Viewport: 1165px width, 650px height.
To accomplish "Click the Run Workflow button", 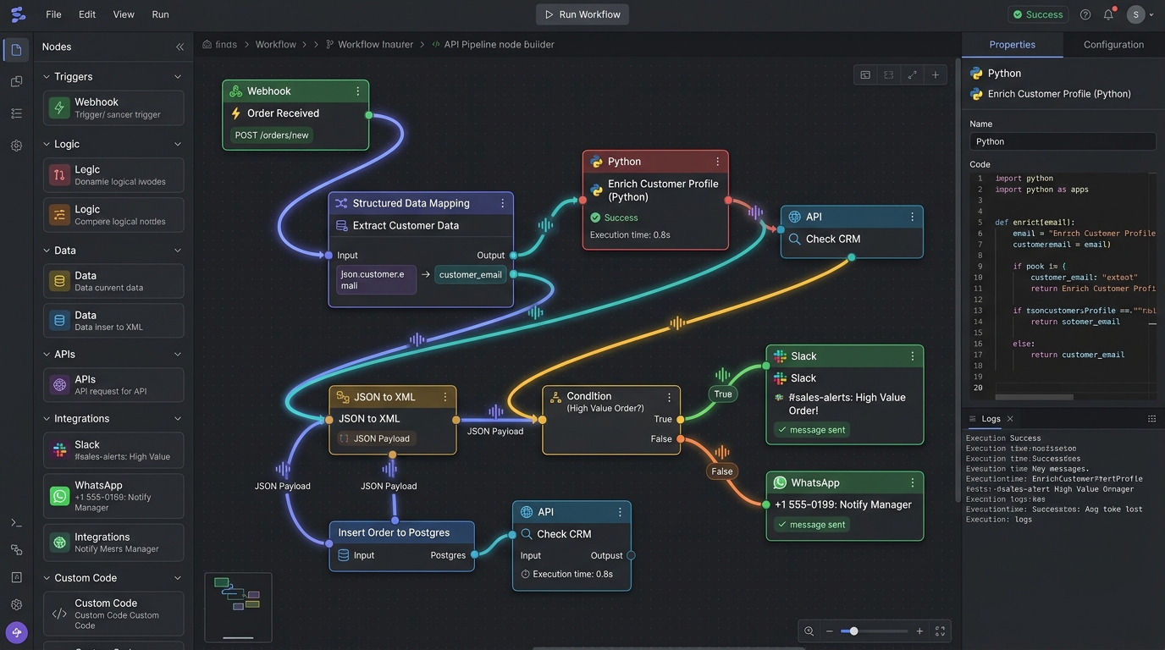I will [x=582, y=14].
